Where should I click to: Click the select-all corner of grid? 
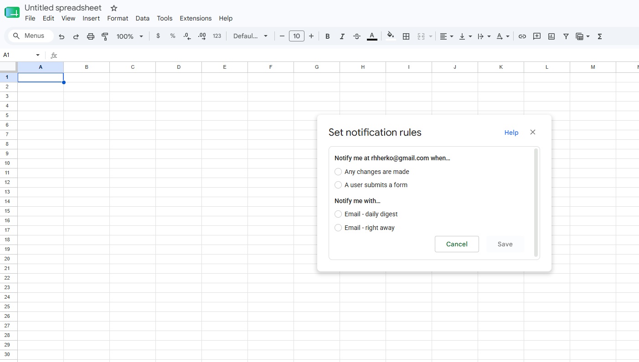click(9, 67)
